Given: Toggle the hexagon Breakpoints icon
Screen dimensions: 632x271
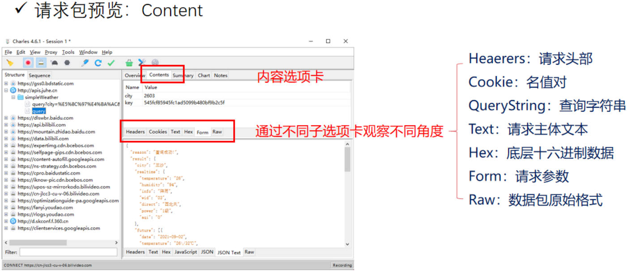Looking at the screenshot, I should coord(67,63).
